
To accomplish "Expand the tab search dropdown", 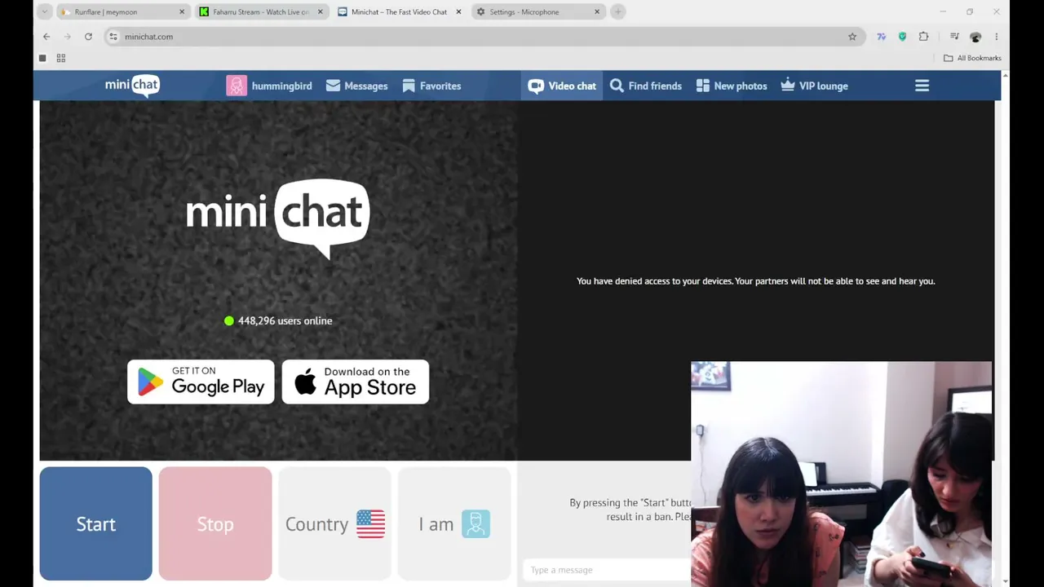I will pyautogui.click(x=45, y=11).
